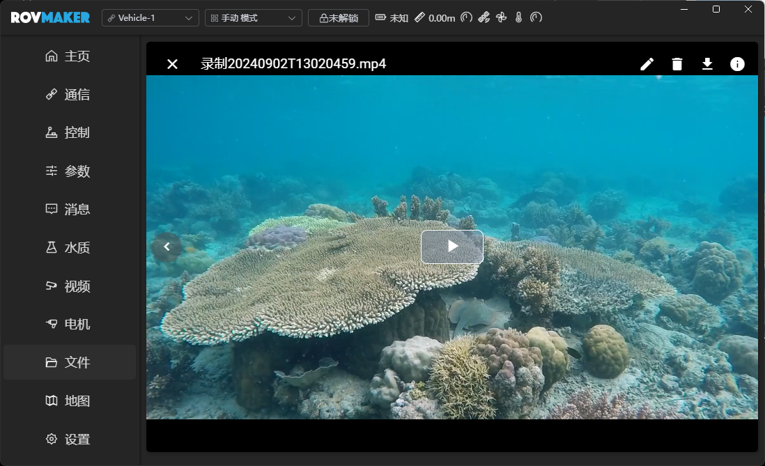Close the video preview with the X
The image size is (765, 466).
[x=173, y=64]
